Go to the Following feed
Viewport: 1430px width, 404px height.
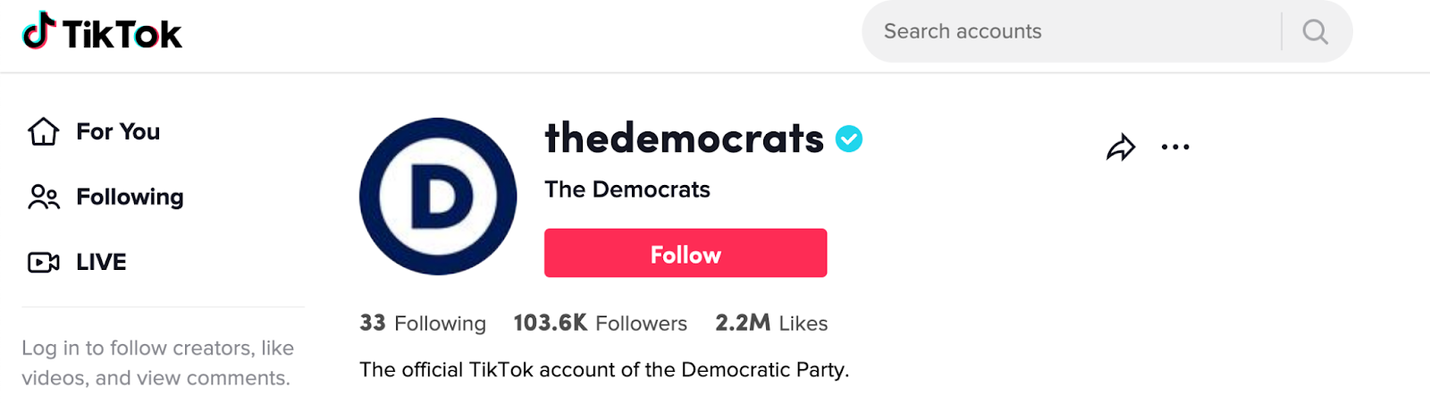(x=130, y=197)
